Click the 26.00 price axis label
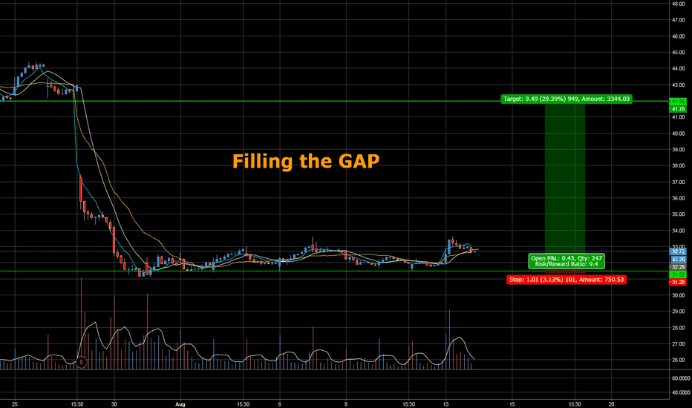 (679, 361)
